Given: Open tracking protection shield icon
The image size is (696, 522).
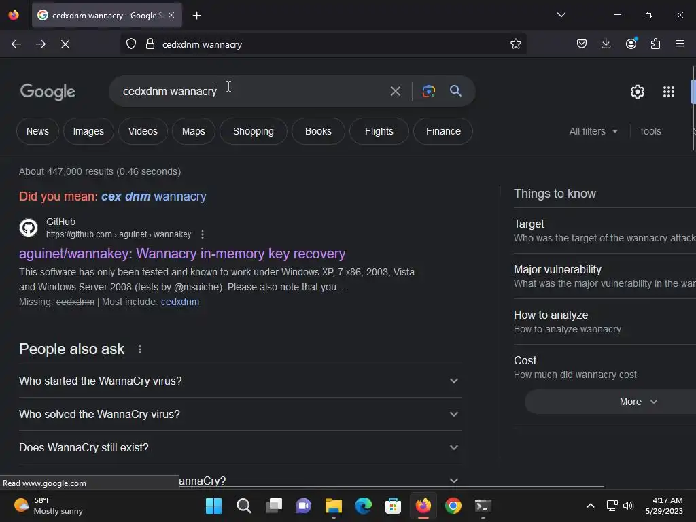Looking at the screenshot, I should coord(131,44).
